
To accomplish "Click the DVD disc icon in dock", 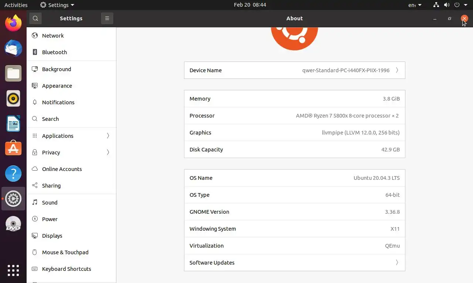I will [13, 224].
